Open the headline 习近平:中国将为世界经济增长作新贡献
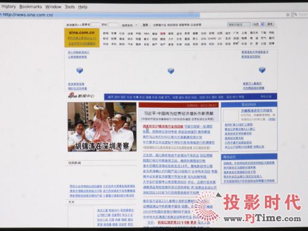 179,113
